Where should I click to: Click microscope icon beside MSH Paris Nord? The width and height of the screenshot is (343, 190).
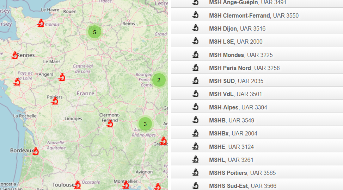pos(195,68)
